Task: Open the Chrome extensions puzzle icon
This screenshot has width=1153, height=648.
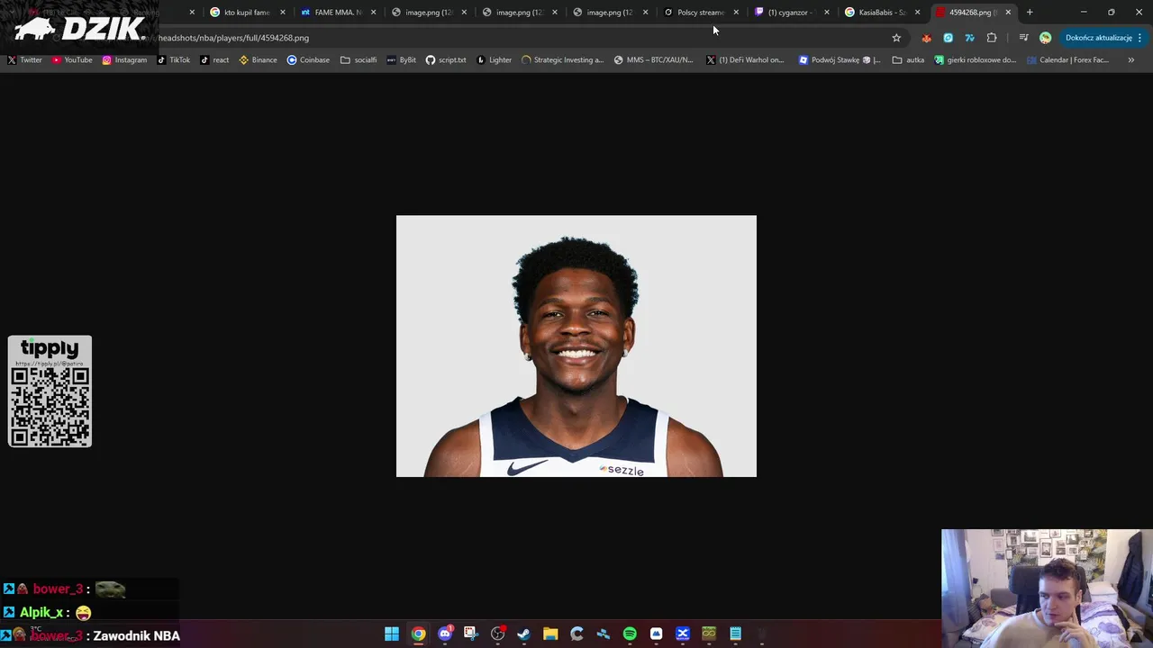Action: (x=992, y=38)
